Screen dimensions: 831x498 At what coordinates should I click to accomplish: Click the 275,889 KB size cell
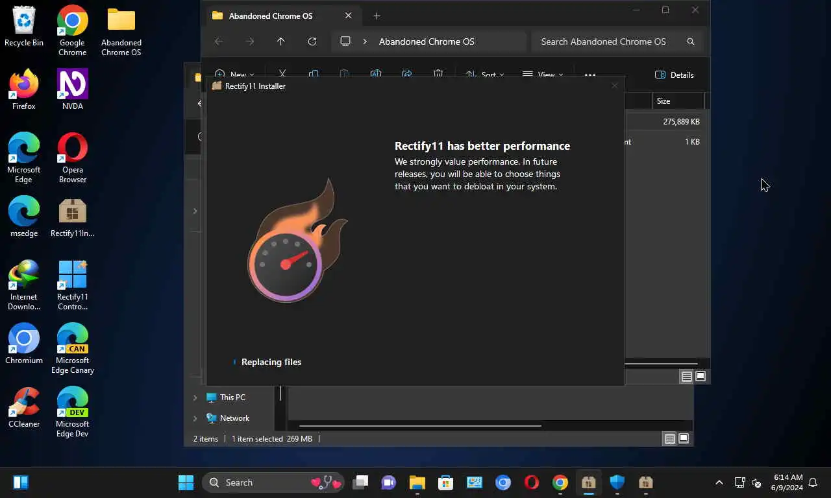tap(681, 121)
